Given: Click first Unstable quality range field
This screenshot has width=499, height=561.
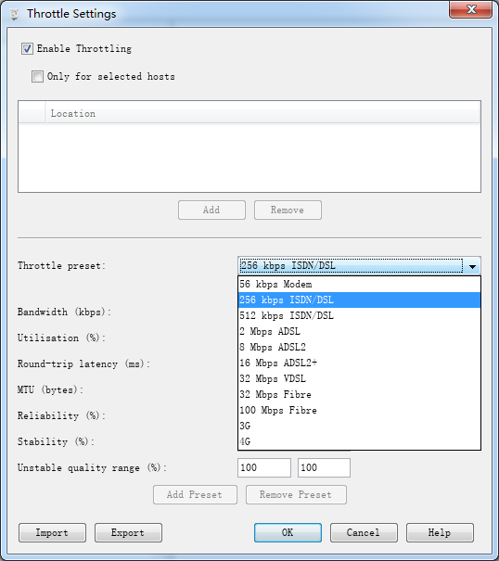Looking at the screenshot, I should click(264, 467).
